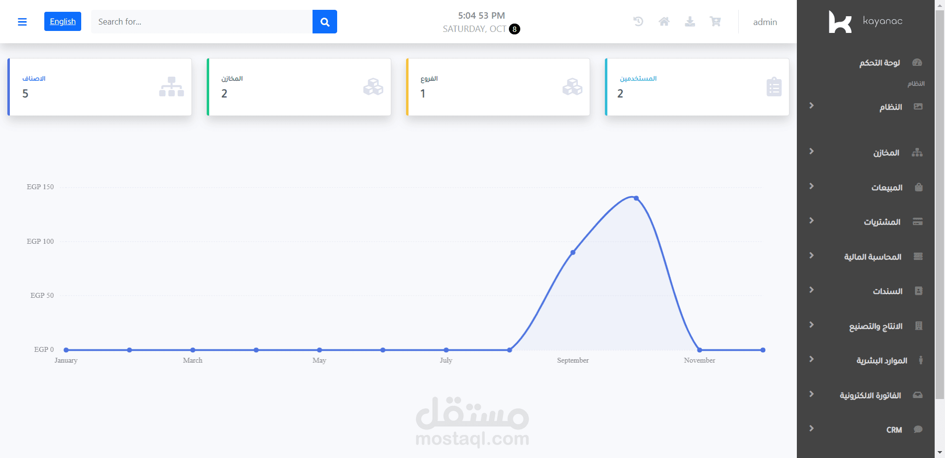Click the dashboard gauge icon in sidebar
945x458 pixels.
(x=917, y=62)
